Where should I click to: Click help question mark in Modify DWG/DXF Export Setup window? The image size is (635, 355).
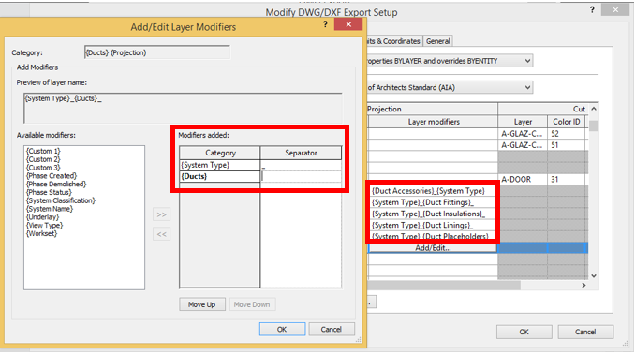[x=592, y=9]
